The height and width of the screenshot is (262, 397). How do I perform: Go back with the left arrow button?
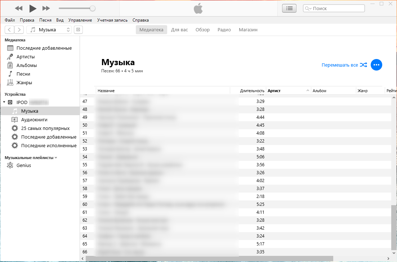click(x=9, y=30)
